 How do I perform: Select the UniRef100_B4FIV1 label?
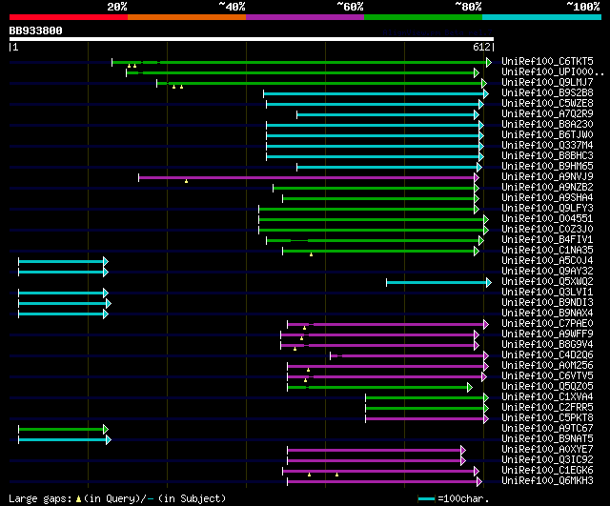click(x=547, y=240)
